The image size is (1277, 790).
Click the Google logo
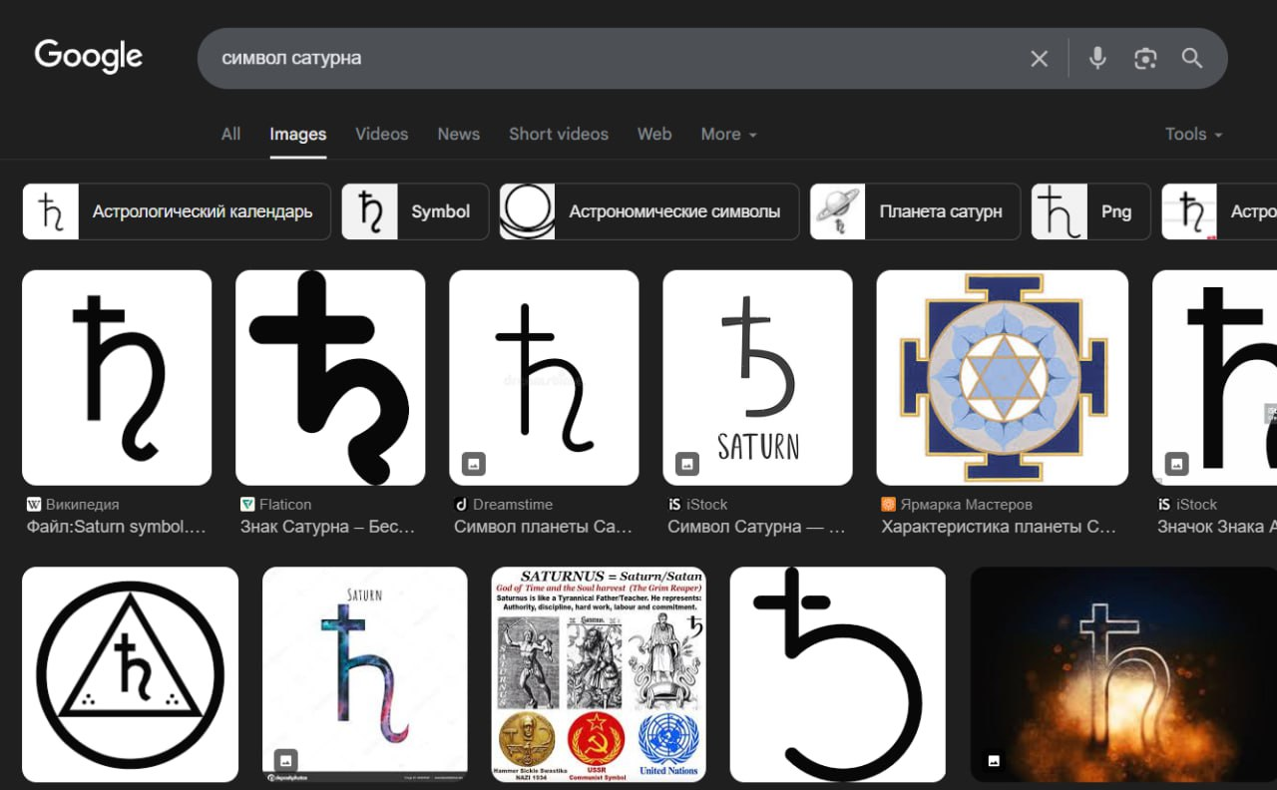[89, 57]
